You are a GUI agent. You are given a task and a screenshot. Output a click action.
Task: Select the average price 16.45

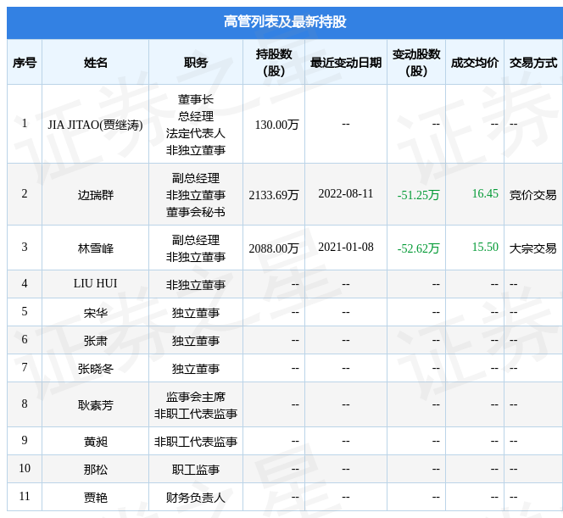(485, 194)
